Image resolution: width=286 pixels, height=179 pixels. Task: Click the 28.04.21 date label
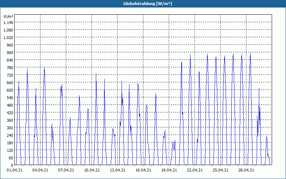[246, 170]
